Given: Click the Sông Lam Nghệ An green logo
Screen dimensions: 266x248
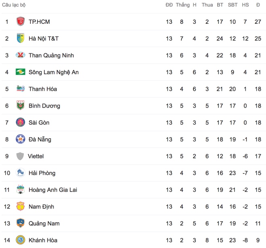Looking at the screenshot, I should tap(21, 72).
